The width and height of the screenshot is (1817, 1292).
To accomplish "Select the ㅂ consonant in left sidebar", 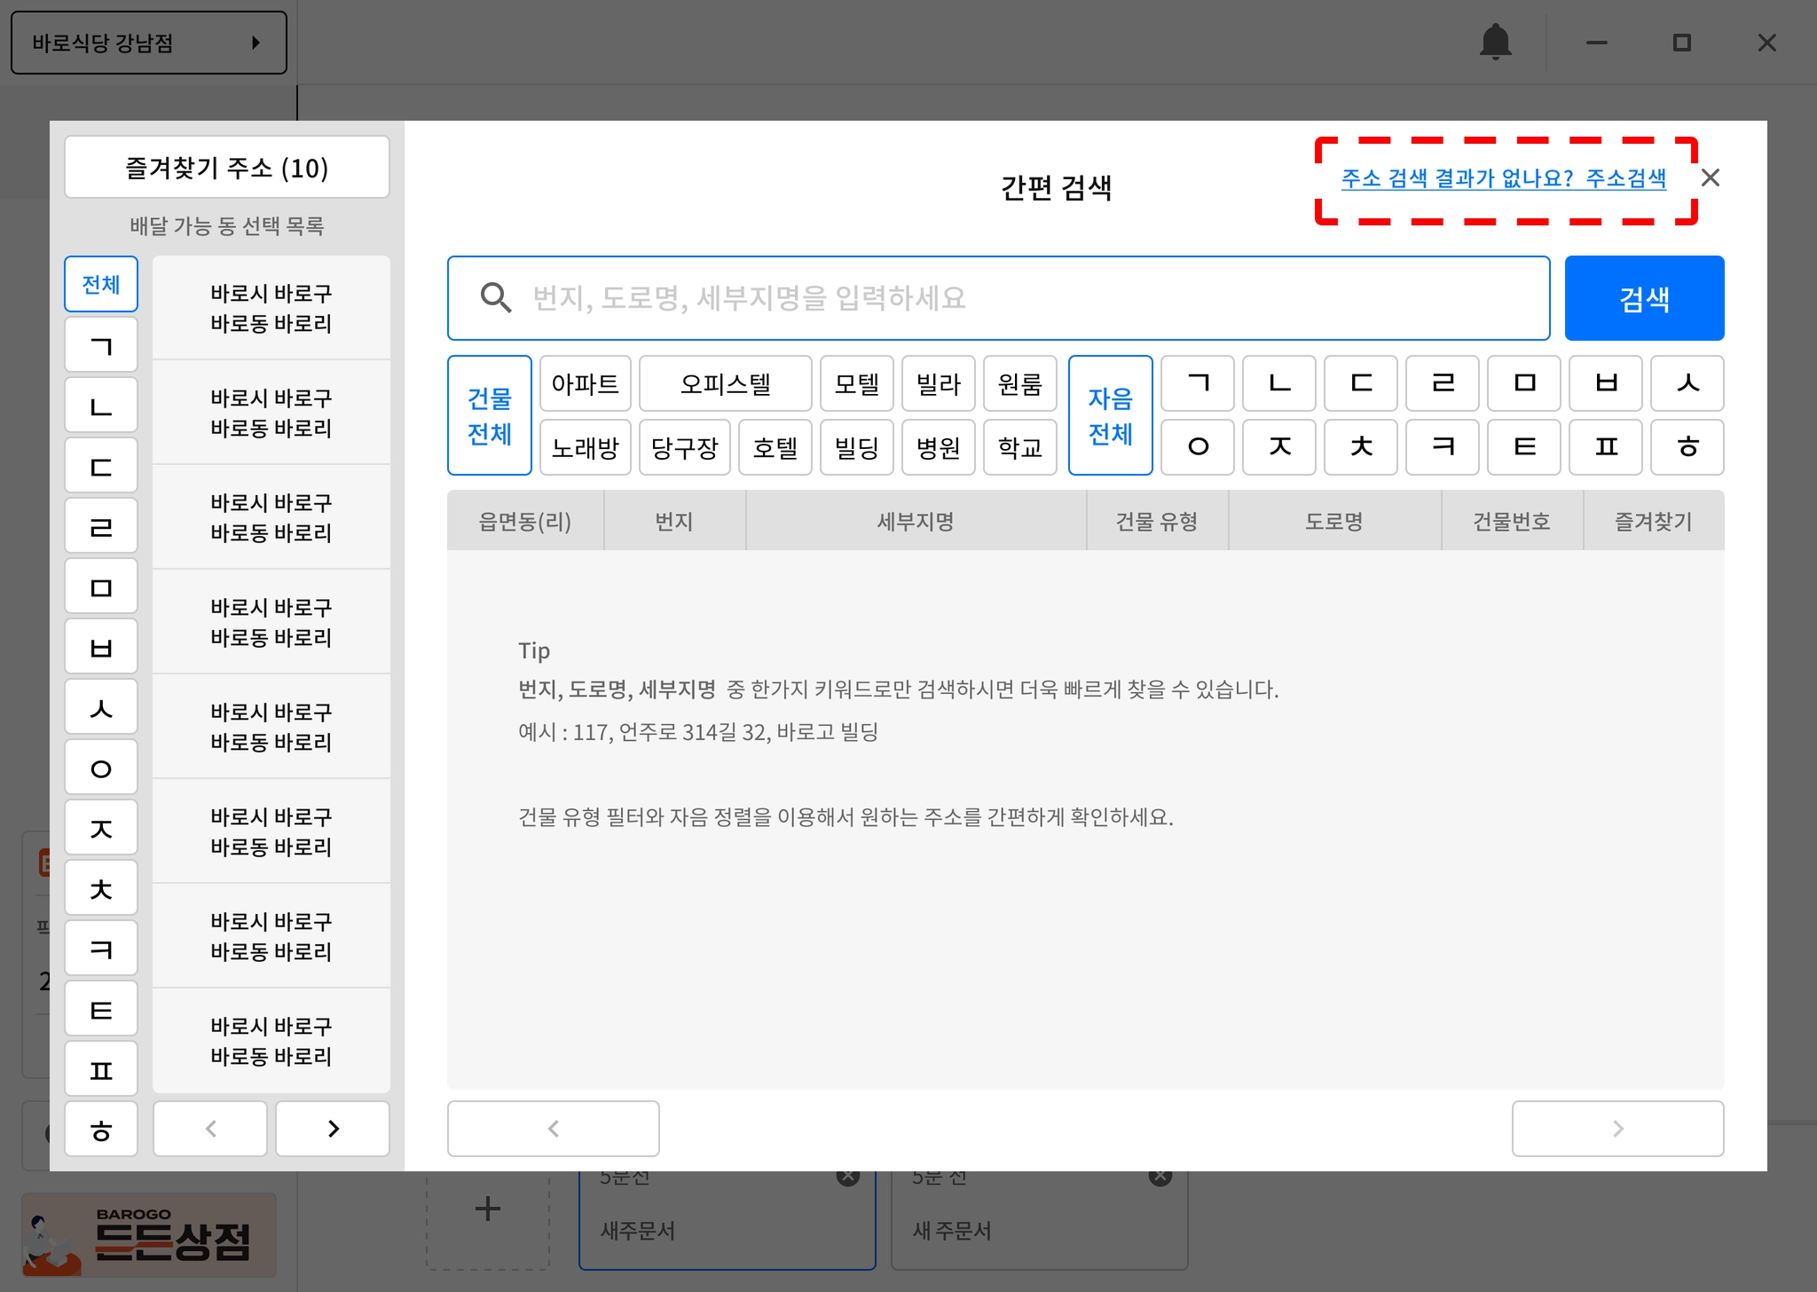I will [101, 648].
